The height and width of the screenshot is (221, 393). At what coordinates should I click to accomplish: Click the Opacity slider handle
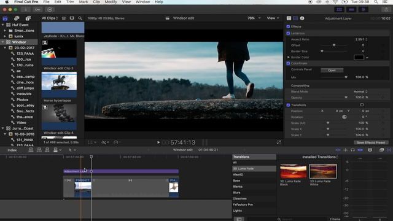(x=346, y=98)
